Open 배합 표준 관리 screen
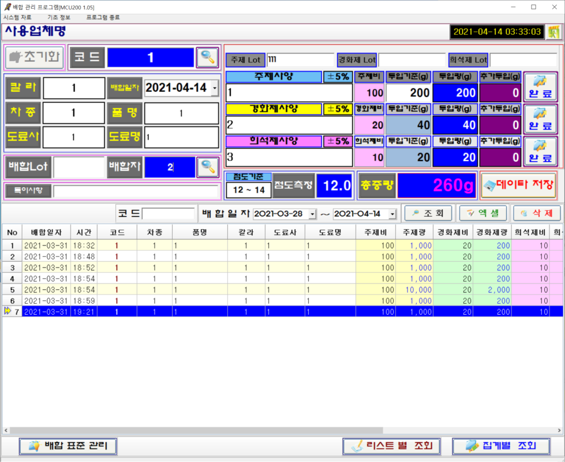The image size is (565, 462). point(68,446)
